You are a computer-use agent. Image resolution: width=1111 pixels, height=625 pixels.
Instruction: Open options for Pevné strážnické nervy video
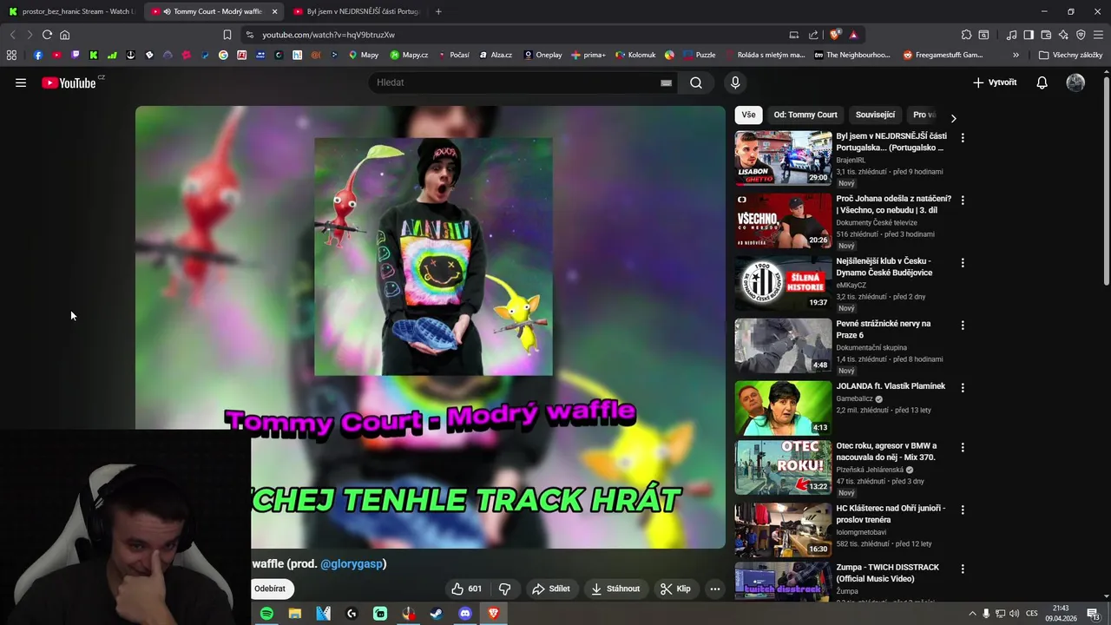click(x=962, y=325)
